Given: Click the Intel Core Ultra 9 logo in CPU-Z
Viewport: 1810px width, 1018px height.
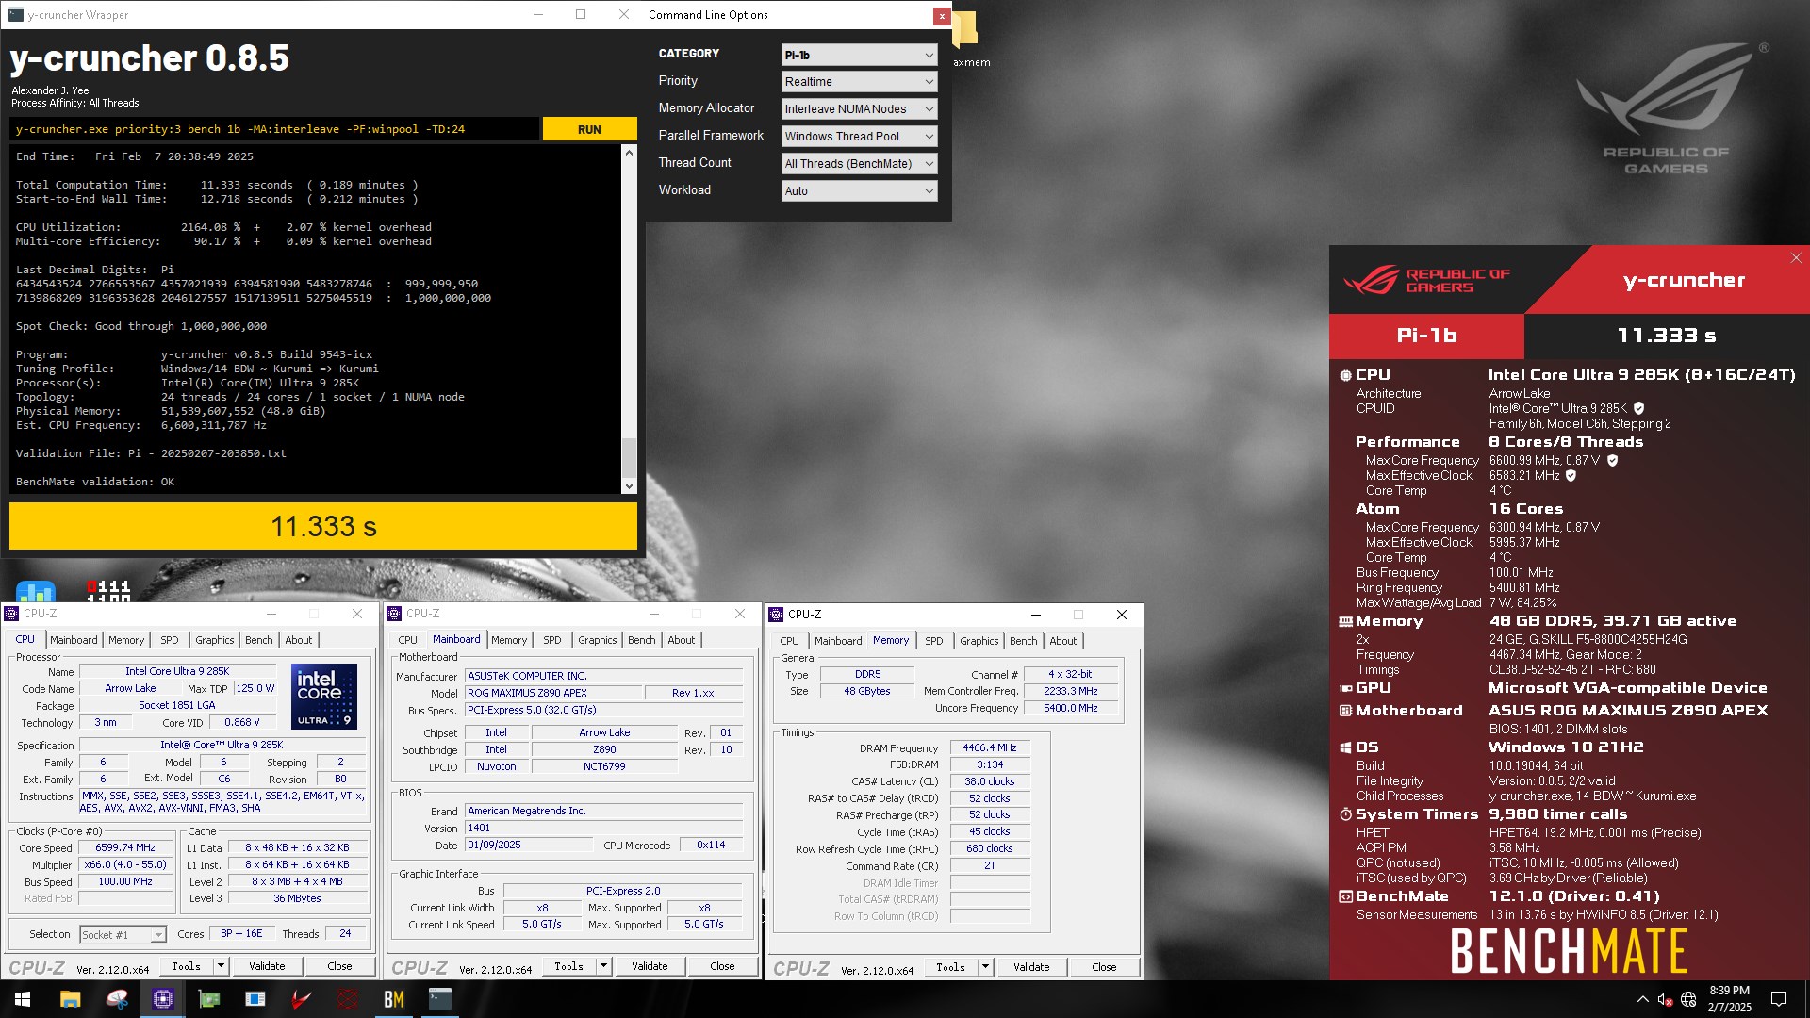Looking at the screenshot, I should (x=324, y=697).
